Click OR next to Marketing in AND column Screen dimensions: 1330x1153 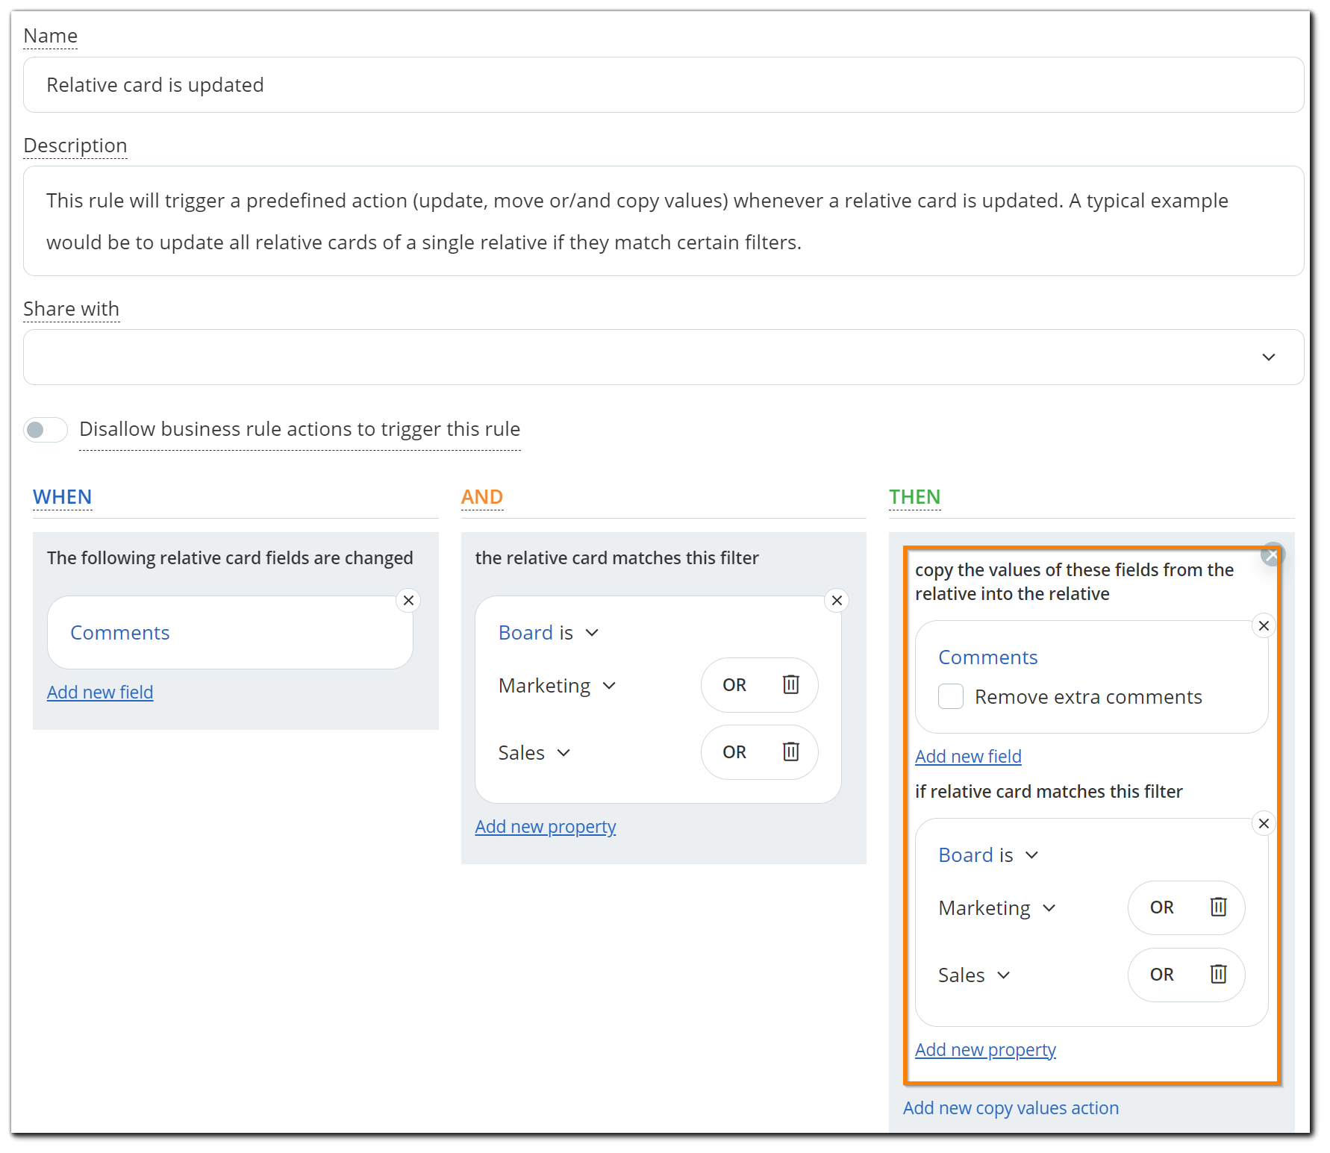[734, 685]
